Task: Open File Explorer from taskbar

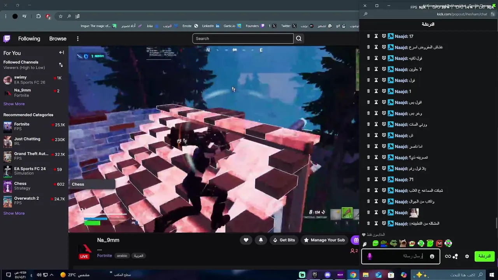Action: coord(366,275)
